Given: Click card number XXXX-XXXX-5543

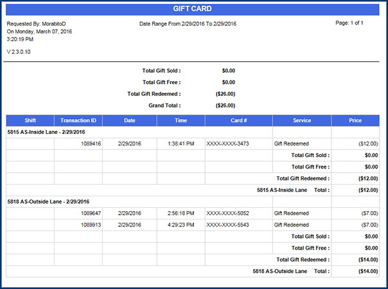Looking at the screenshot, I should 227,225.
